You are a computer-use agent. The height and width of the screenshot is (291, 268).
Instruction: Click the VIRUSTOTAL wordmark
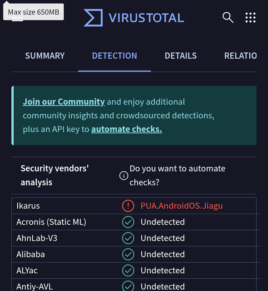[x=146, y=18]
